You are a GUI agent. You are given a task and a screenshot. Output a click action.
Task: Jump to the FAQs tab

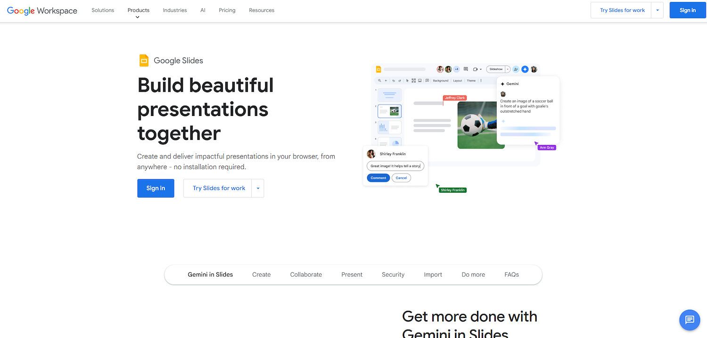[x=511, y=274]
